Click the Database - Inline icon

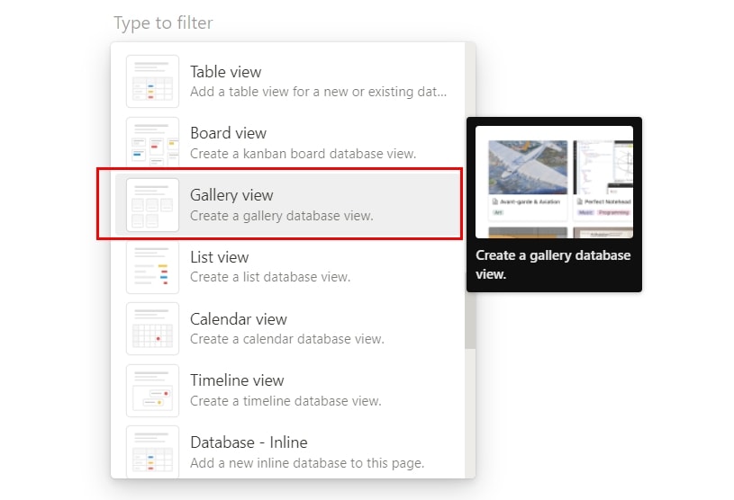pyautogui.click(x=152, y=451)
